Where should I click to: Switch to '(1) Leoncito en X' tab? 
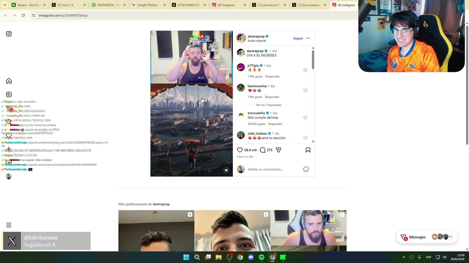pos(269,5)
